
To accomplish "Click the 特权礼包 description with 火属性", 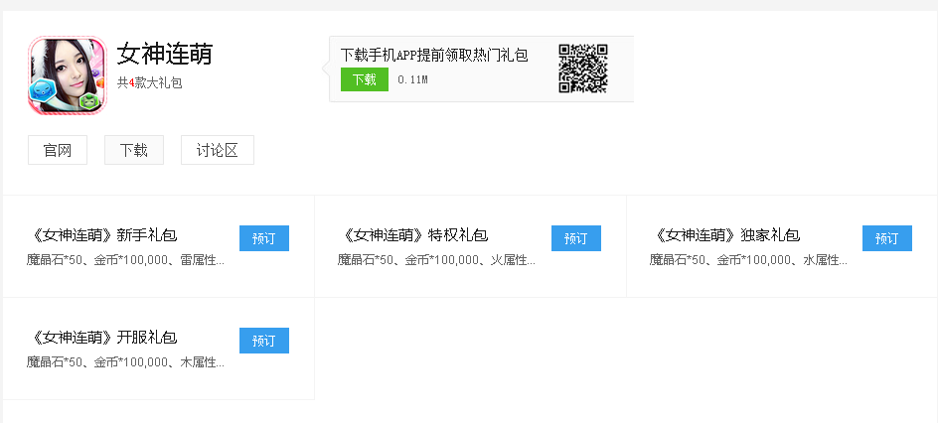I will (x=437, y=260).
